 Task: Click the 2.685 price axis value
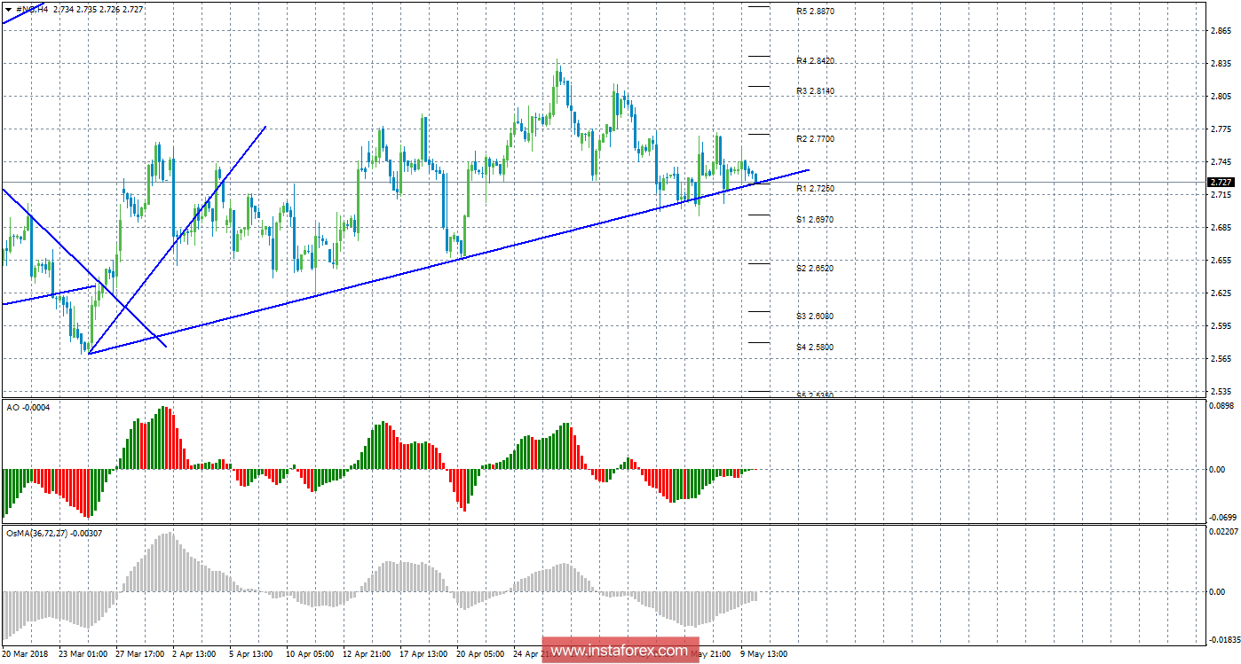pos(1220,228)
